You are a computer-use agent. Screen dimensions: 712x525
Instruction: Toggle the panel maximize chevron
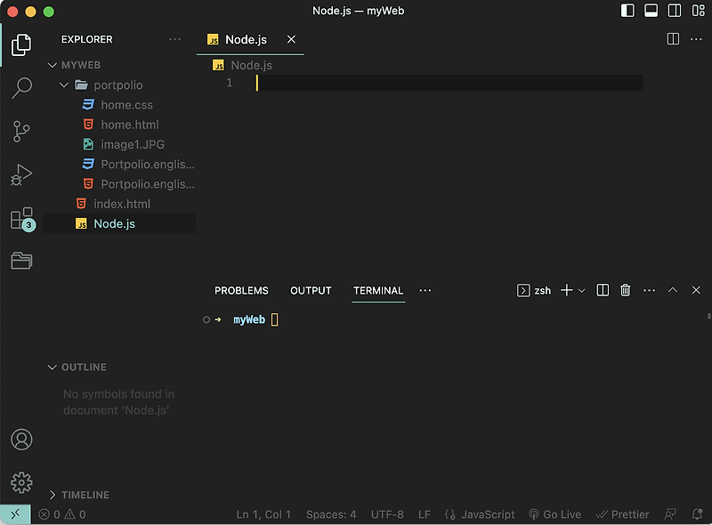(x=674, y=290)
